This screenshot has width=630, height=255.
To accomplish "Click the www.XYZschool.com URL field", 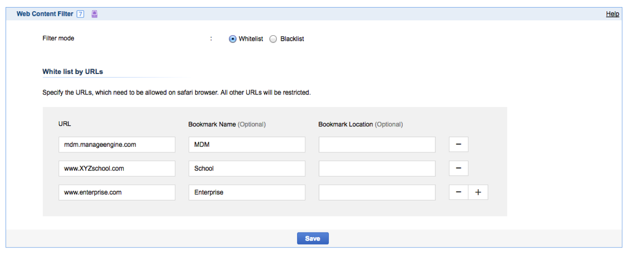I will click(117, 168).
